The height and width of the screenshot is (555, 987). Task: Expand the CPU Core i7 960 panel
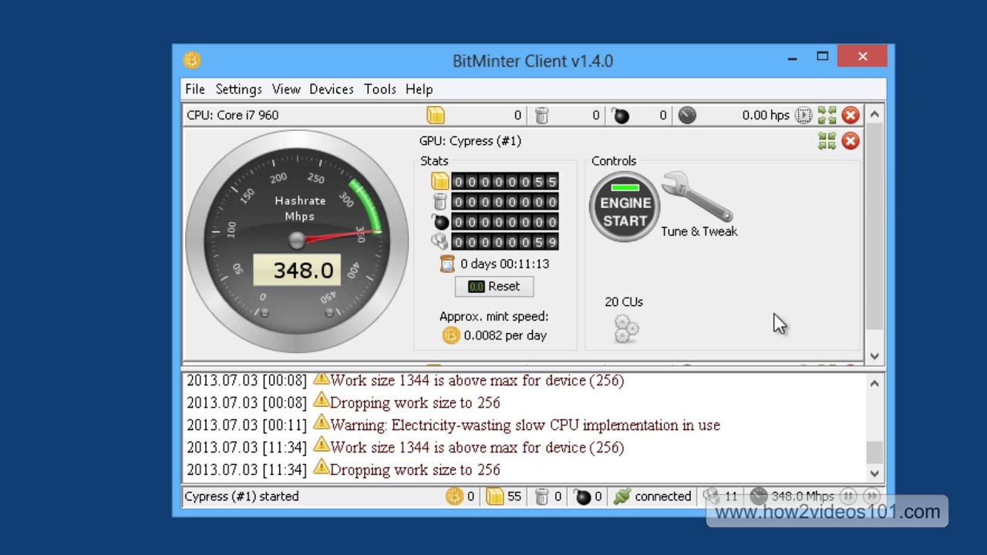point(827,116)
